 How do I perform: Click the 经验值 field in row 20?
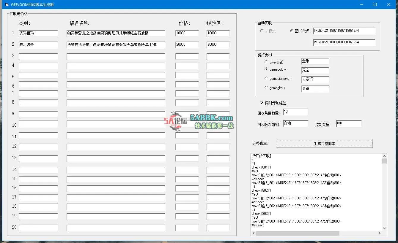point(218,228)
